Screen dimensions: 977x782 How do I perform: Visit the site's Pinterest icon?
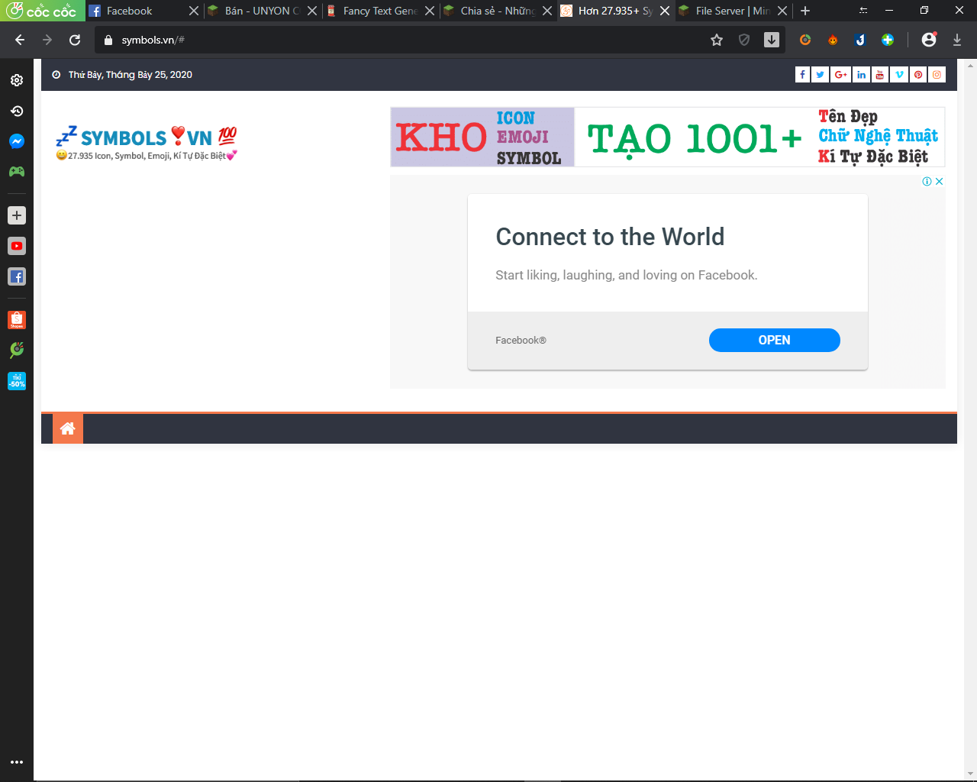click(x=918, y=74)
